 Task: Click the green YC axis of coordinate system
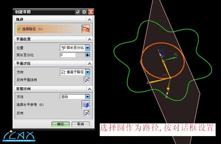(171, 59)
